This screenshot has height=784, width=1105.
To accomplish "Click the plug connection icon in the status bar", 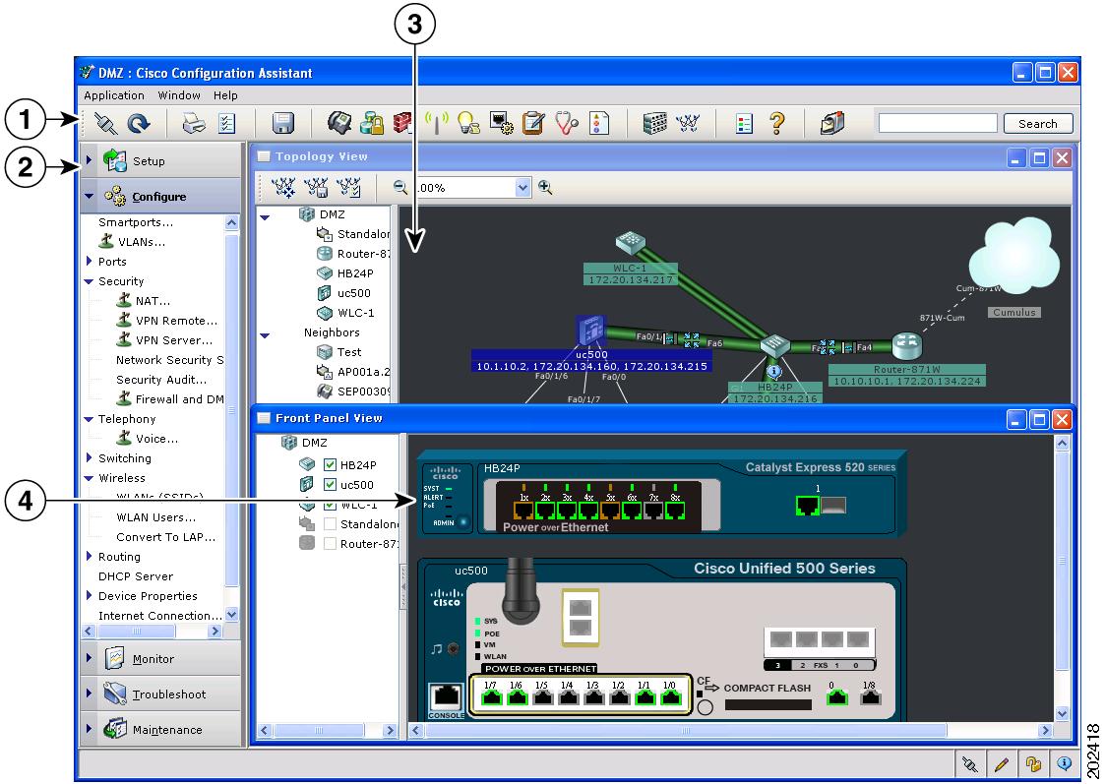I will [x=970, y=764].
